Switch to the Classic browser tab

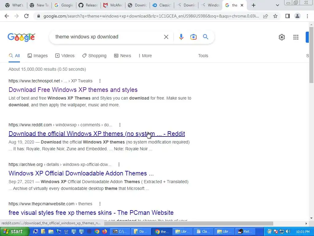(162, 5)
